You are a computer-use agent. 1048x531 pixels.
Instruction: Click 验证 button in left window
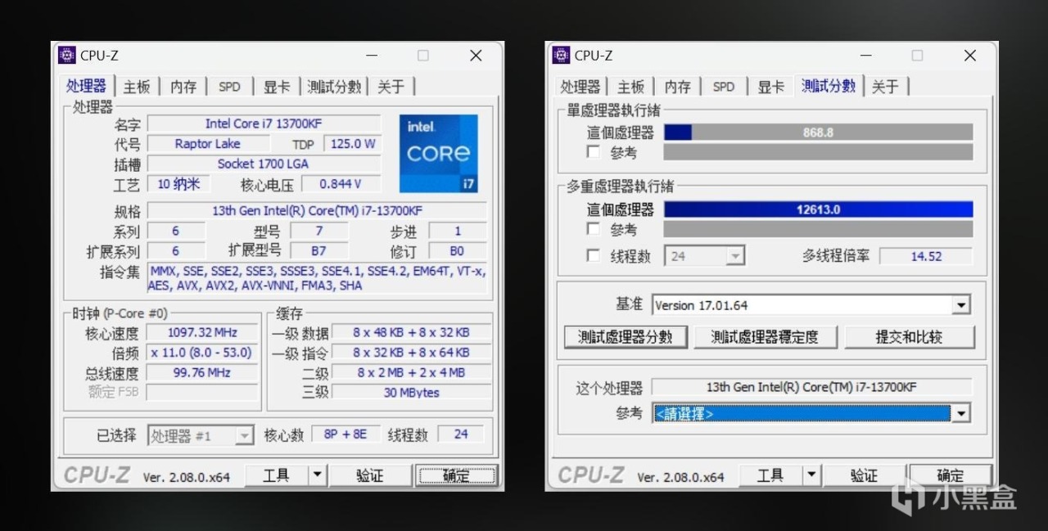pos(370,475)
